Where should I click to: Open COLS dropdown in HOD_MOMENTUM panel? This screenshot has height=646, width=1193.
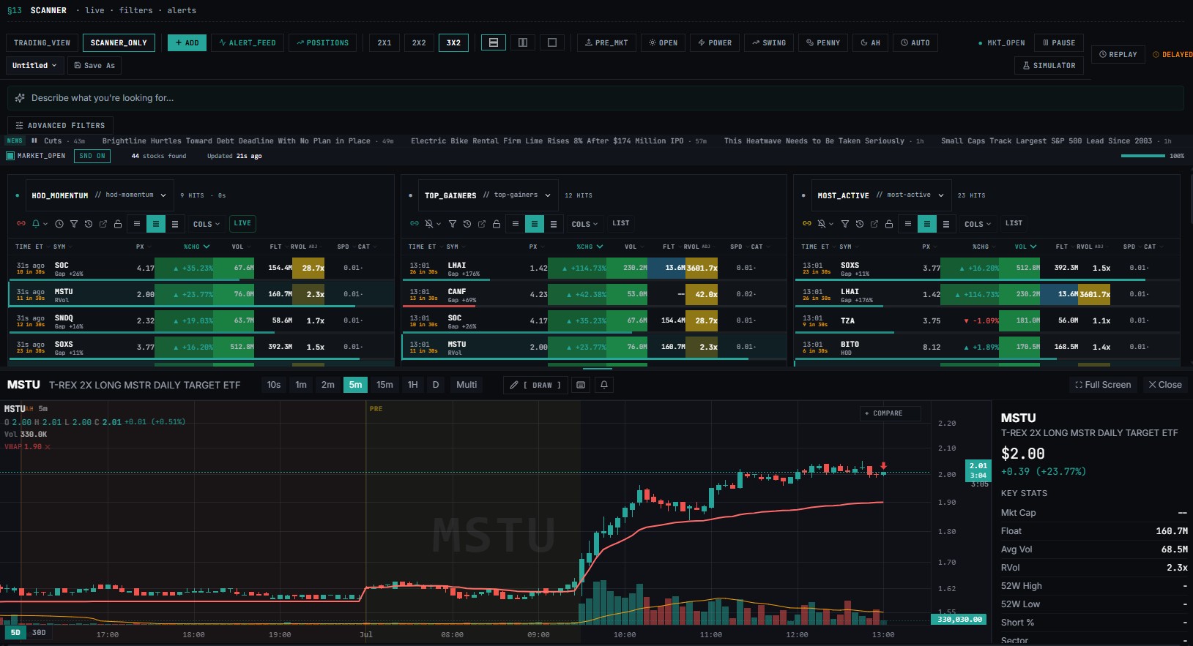coord(207,224)
